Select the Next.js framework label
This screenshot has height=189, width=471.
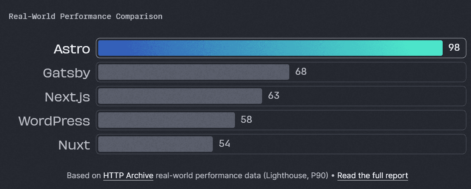coord(67,97)
